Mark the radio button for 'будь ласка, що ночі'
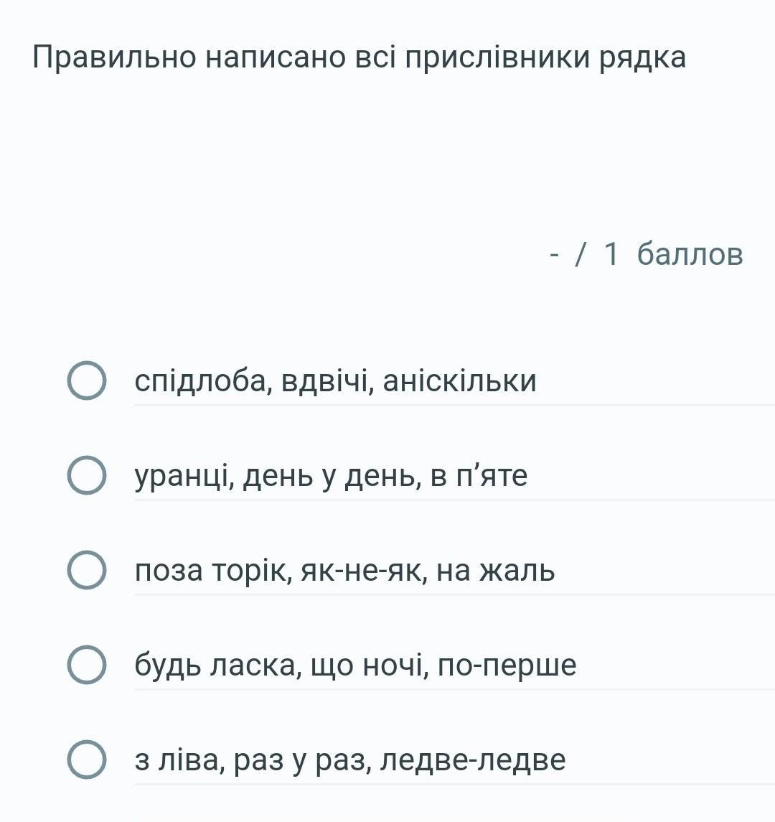The width and height of the screenshot is (775, 822). (x=87, y=665)
